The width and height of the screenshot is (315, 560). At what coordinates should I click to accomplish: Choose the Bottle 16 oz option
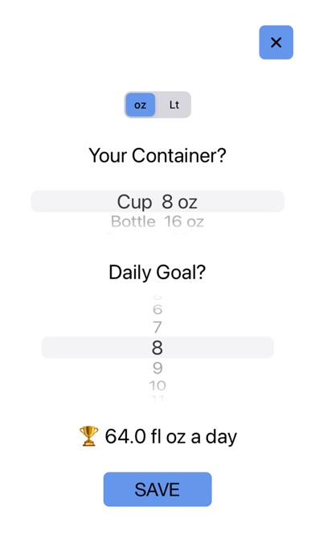[157, 221]
